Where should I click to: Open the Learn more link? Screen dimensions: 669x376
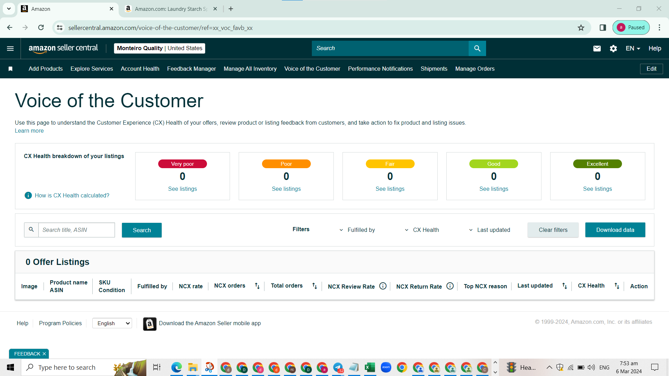[29, 131]
